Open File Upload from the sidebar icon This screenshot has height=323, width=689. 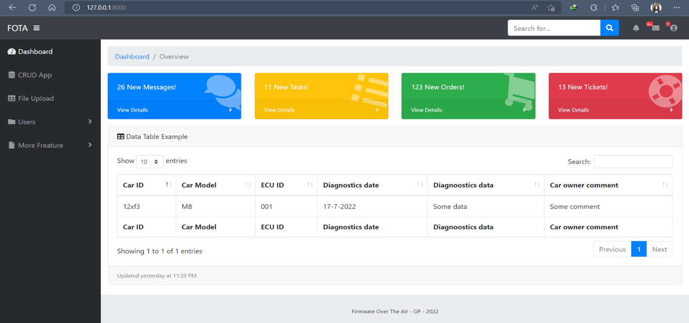click(11, 98)
